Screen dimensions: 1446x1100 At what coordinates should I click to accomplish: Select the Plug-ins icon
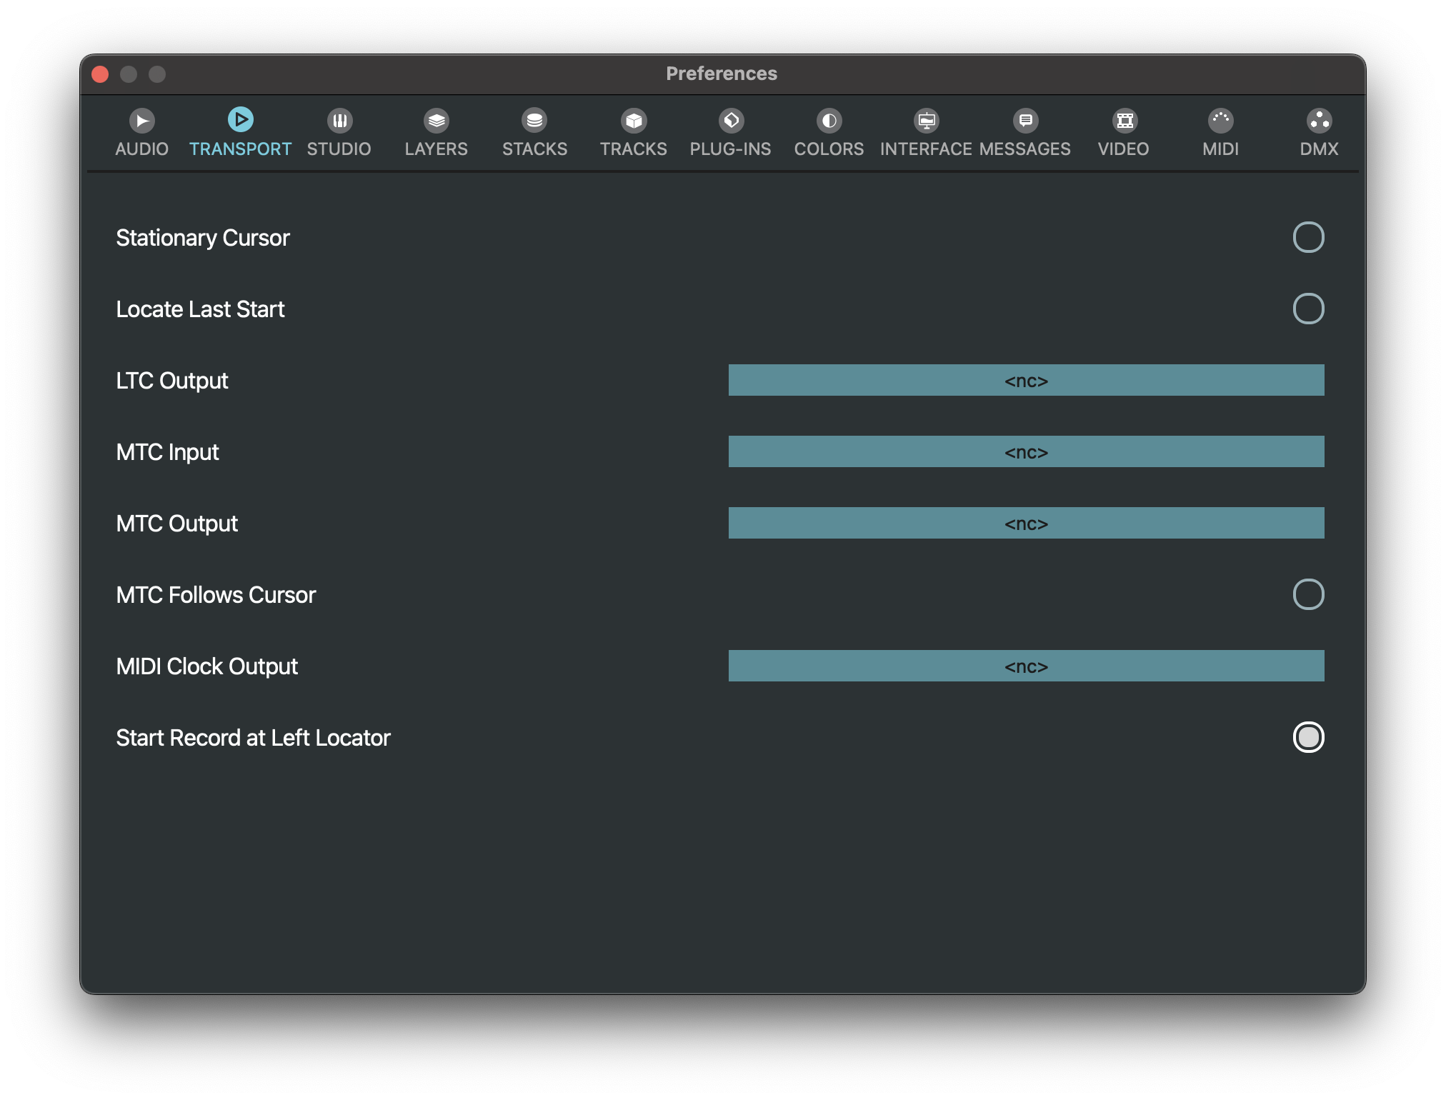731,121
